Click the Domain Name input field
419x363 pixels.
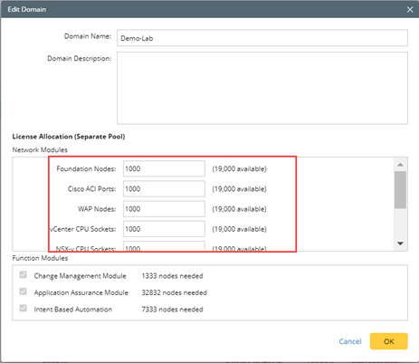[x=262, y=38]
